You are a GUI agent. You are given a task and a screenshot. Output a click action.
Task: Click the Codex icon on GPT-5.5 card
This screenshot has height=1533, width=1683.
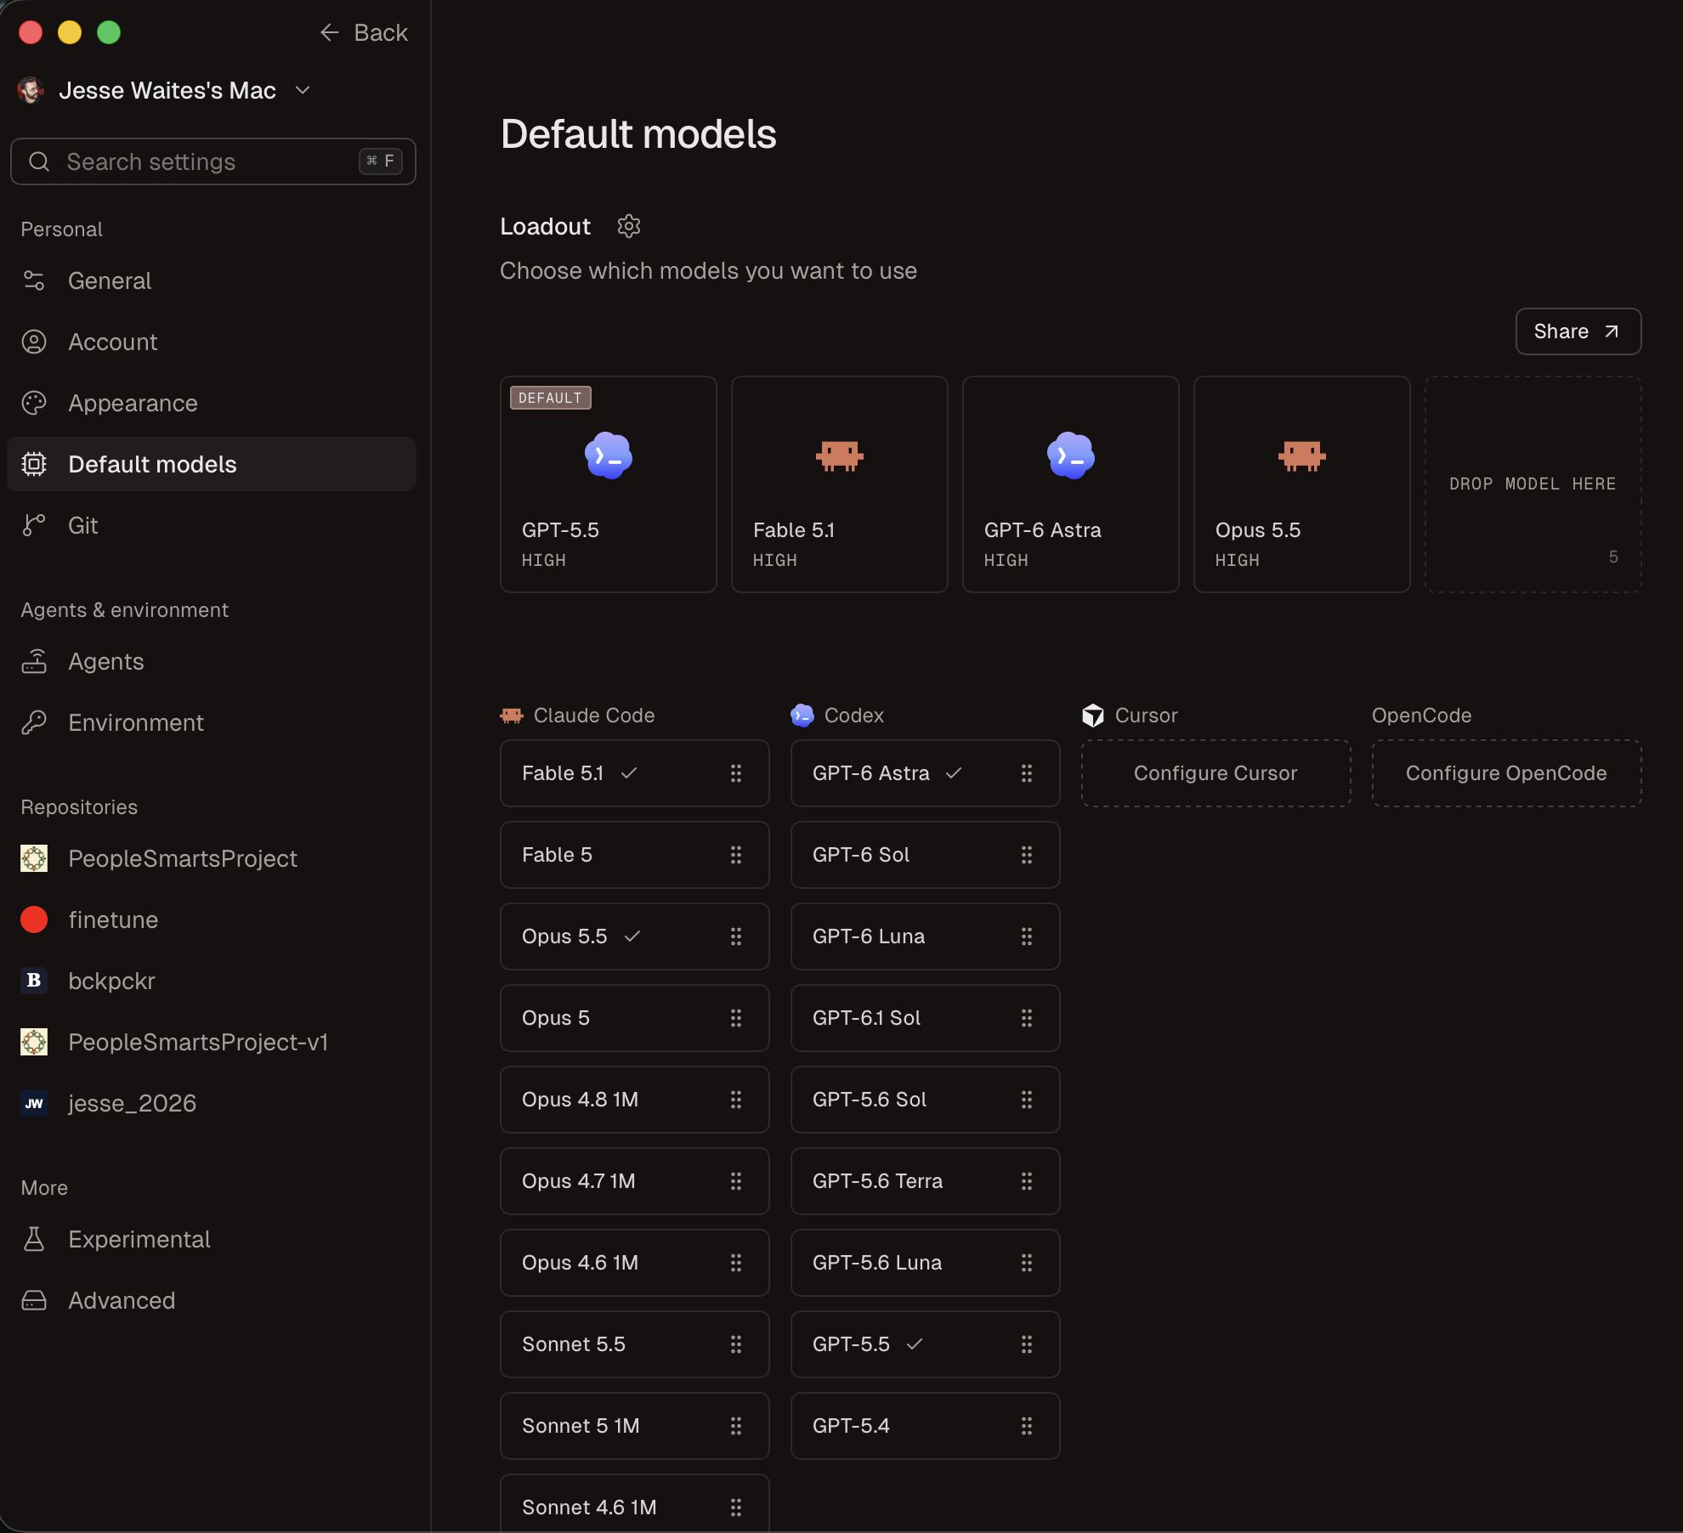[609, 455]
